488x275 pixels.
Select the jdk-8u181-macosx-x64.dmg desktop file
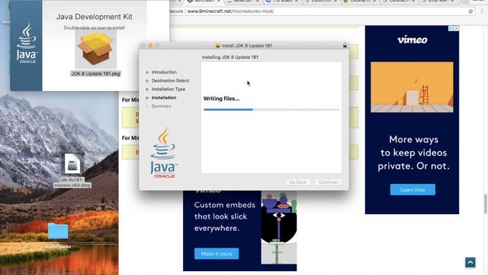pos(72,170)
